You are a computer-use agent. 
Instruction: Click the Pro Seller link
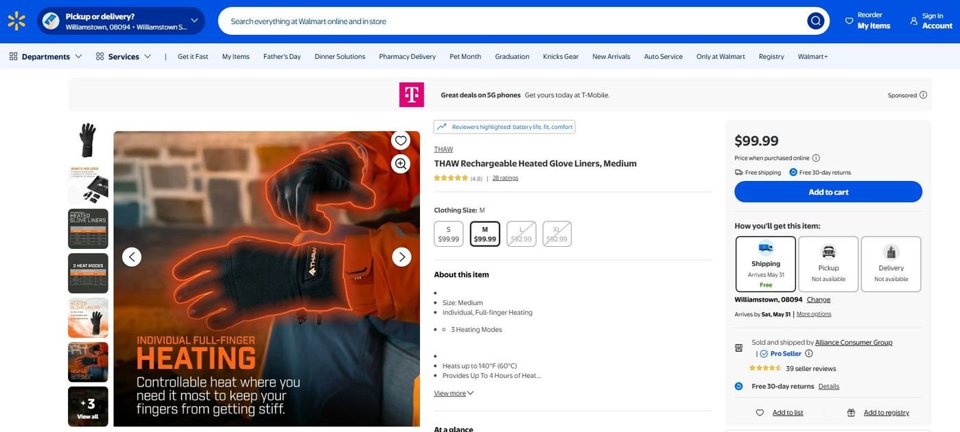tap(786, 354)
